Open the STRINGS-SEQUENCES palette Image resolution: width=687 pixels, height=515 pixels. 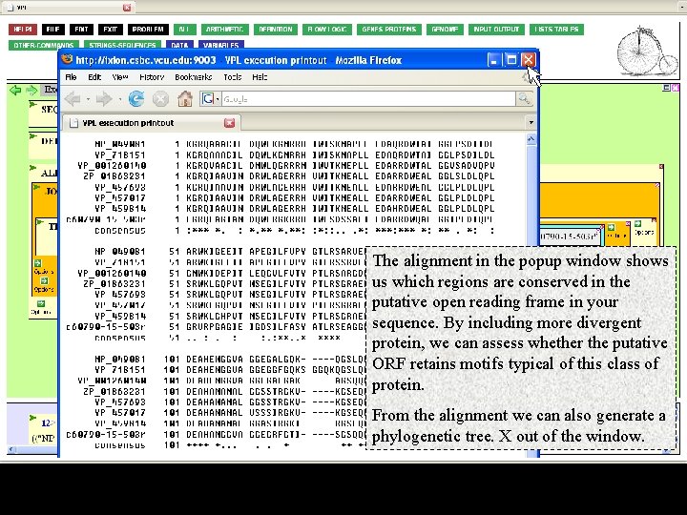(x=122, y=45)
